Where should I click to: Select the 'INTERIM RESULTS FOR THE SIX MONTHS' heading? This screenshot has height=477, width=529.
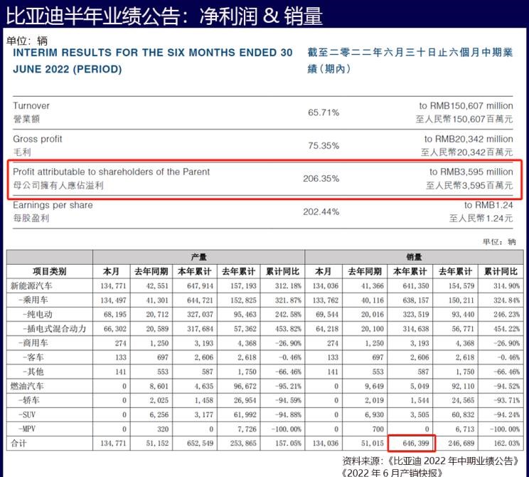152,53
